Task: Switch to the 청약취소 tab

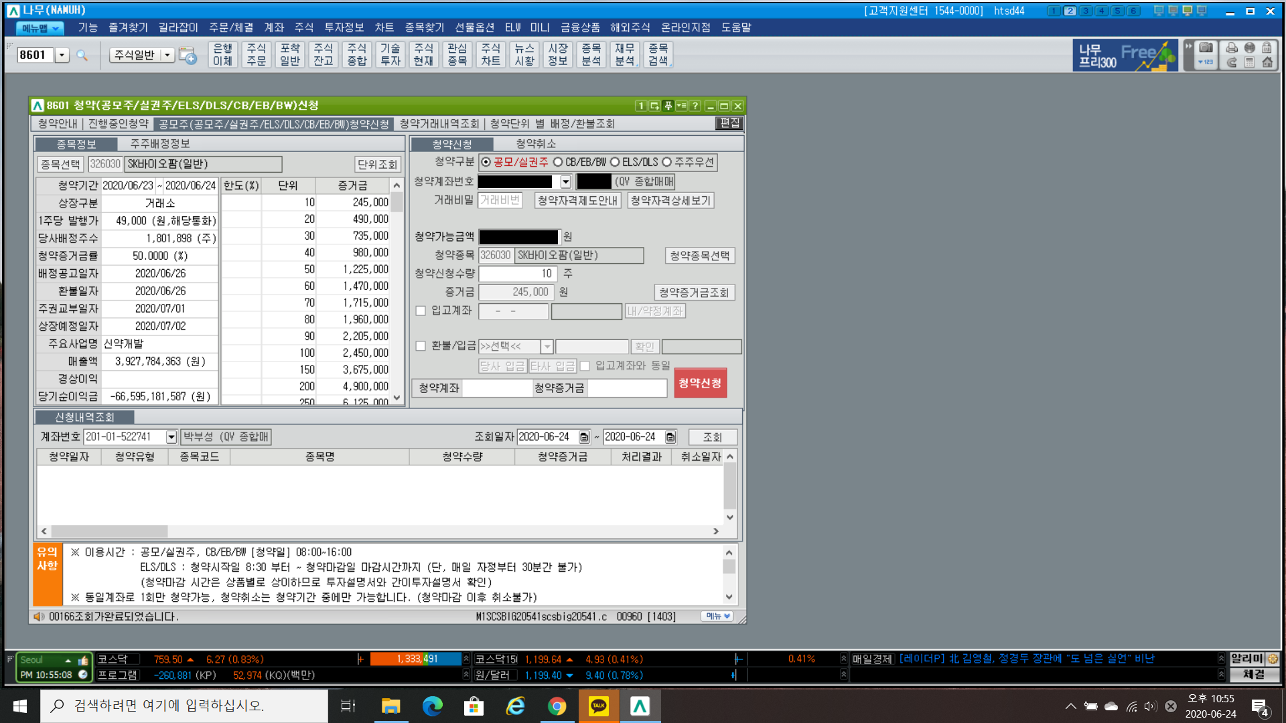Action: coord(536,144)
